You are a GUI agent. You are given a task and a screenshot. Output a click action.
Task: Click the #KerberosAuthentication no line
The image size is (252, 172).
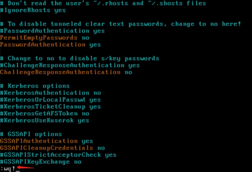pos(50,93)
